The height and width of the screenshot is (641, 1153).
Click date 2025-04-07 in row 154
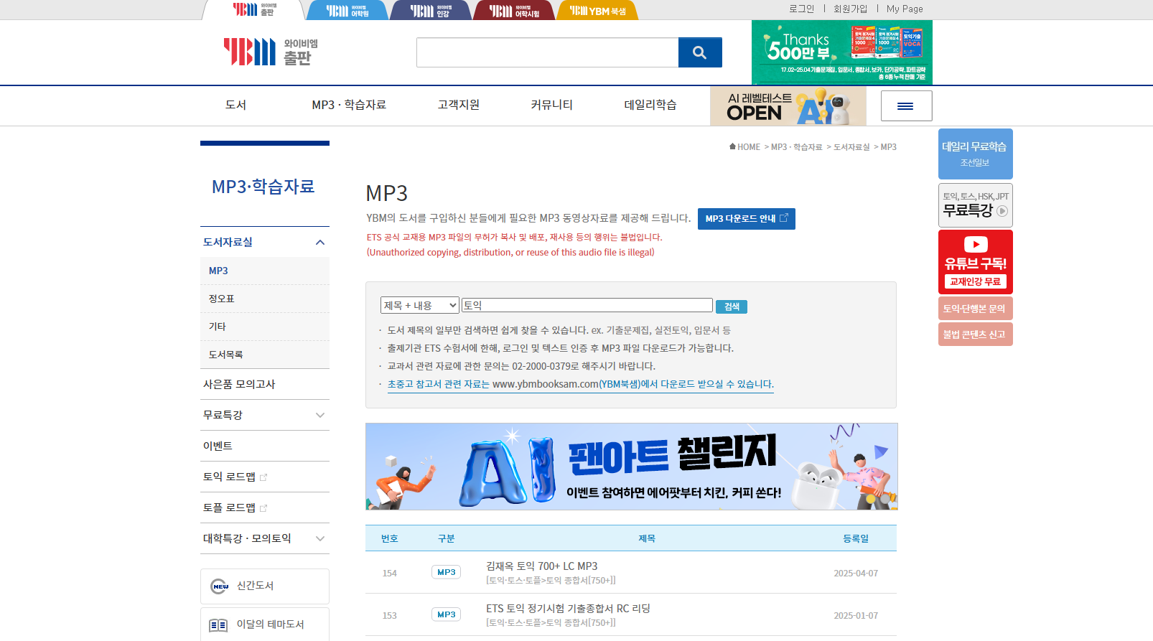pos(856,574)
